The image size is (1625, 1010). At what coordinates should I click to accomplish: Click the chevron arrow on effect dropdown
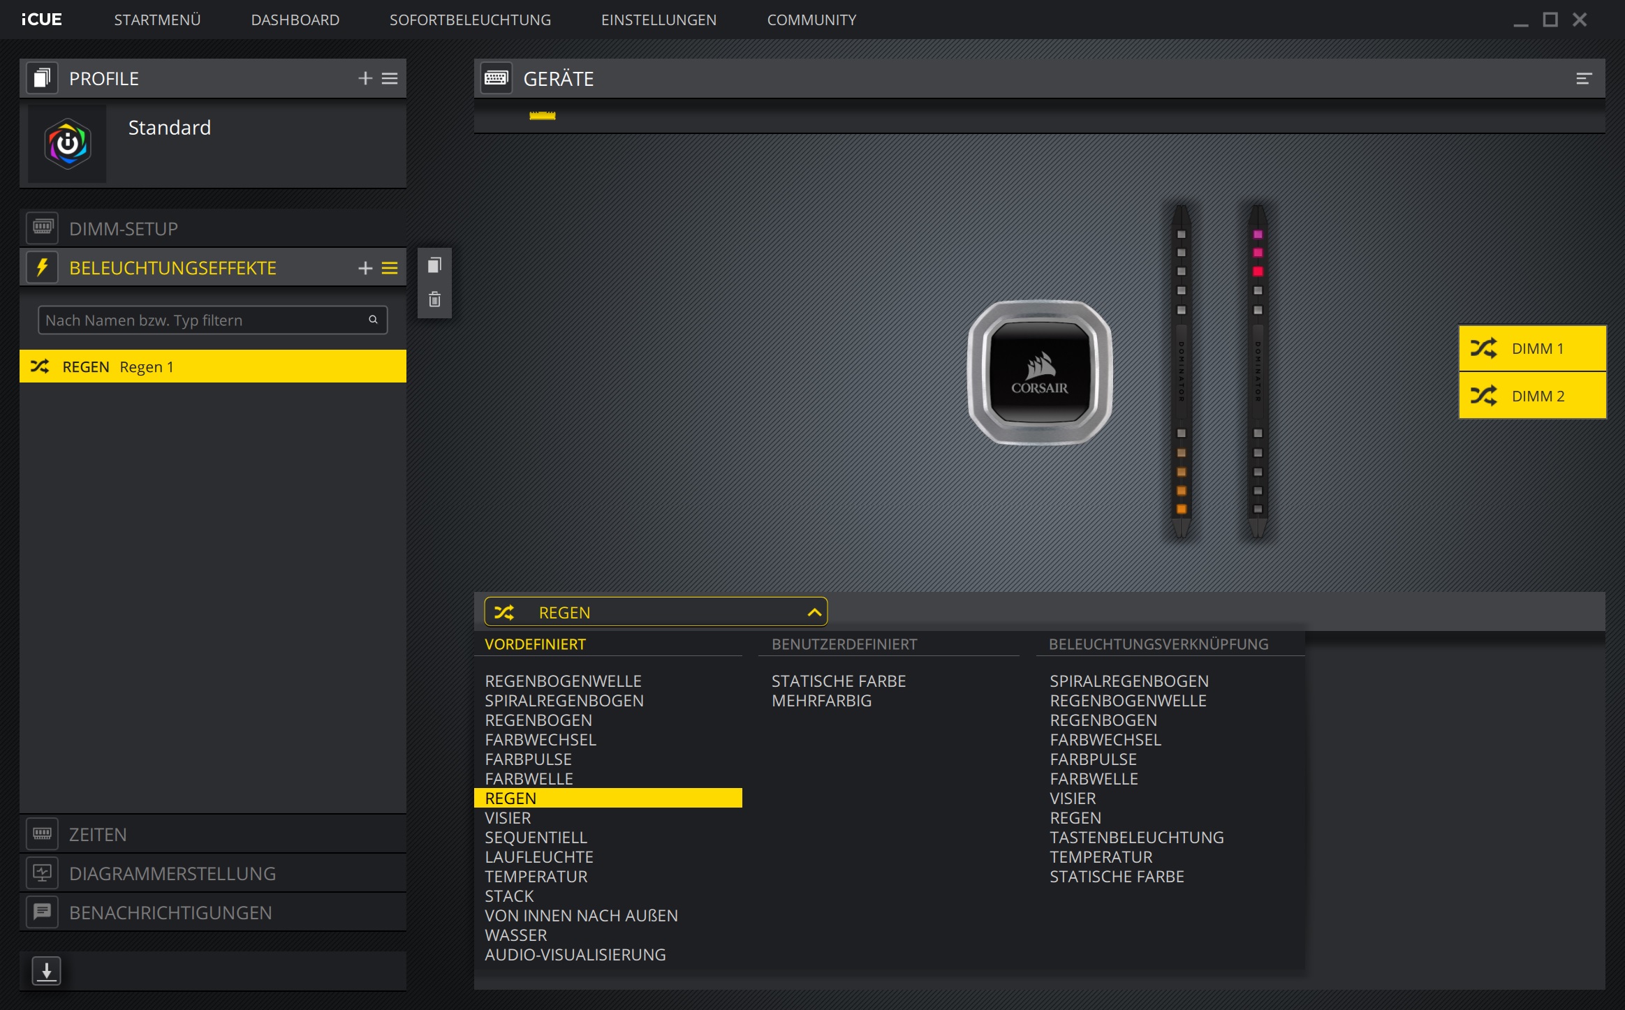click(x=814, y=612)
